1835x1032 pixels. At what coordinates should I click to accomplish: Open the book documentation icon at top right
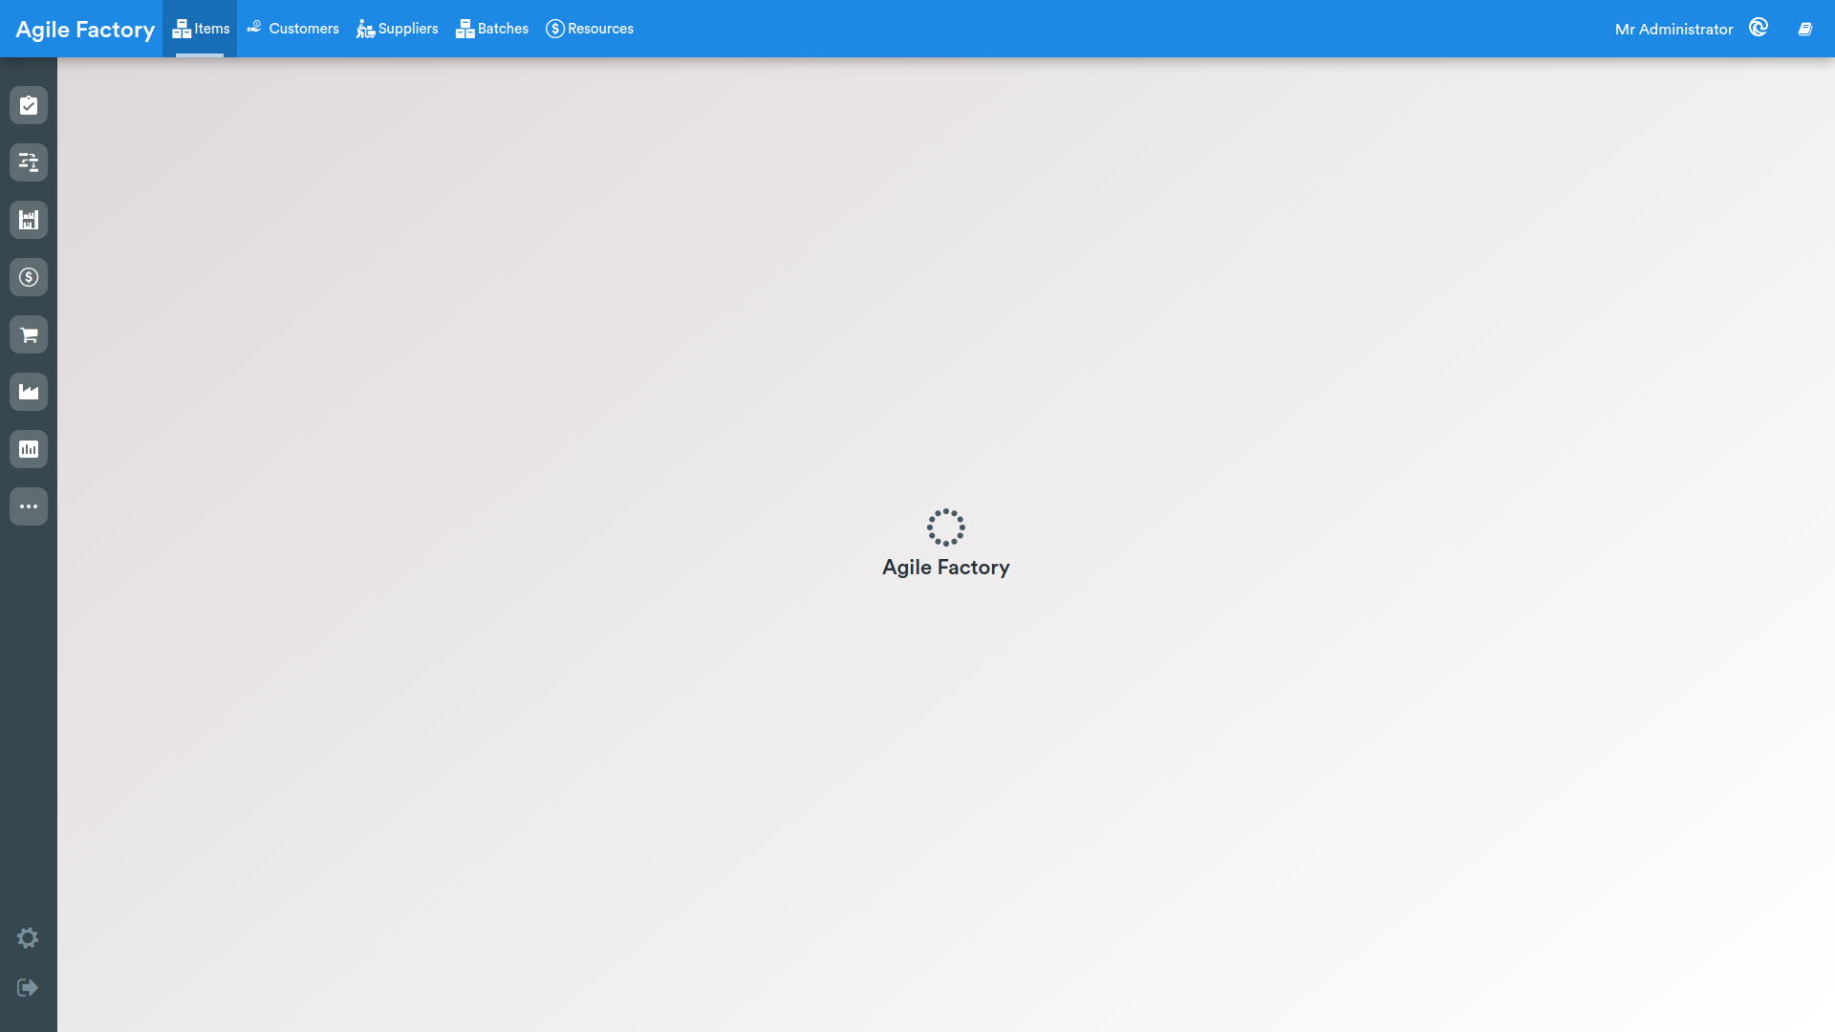(x=1805, y=29)
